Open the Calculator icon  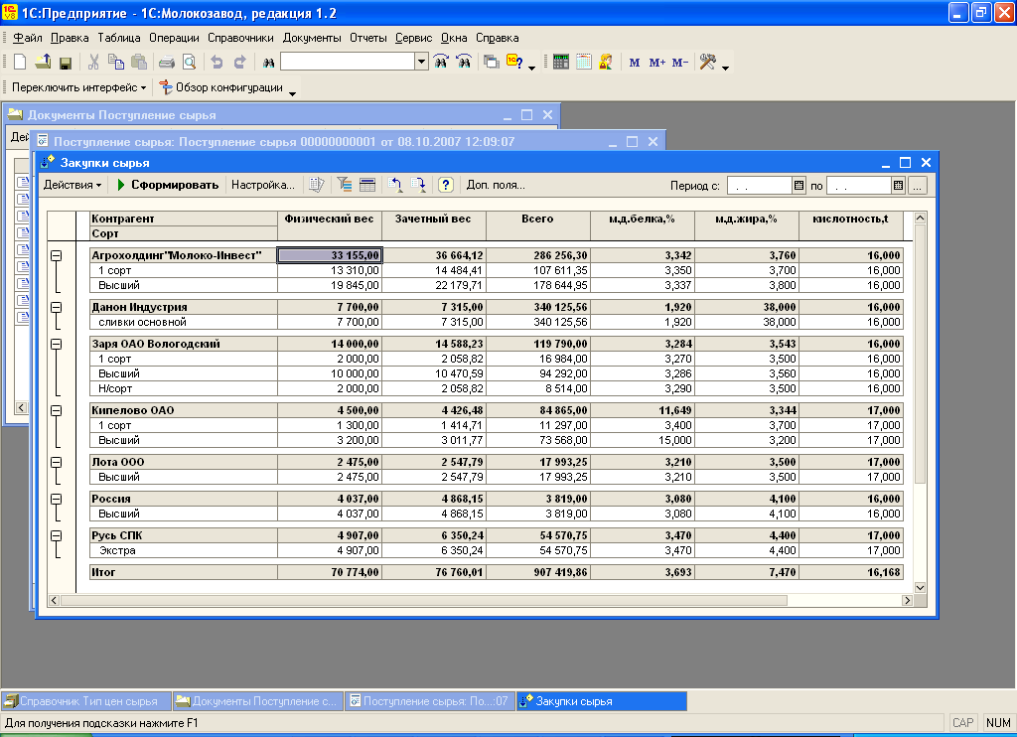tap(561, 63)
